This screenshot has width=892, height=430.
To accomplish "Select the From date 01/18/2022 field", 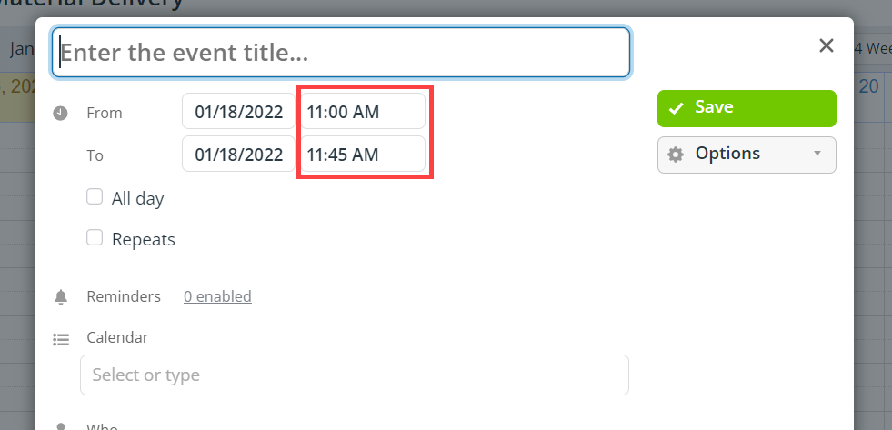I will 238,111.
